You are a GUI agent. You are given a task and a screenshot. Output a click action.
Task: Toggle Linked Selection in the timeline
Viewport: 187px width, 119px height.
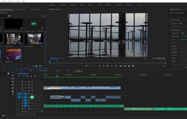click(27, 76)
